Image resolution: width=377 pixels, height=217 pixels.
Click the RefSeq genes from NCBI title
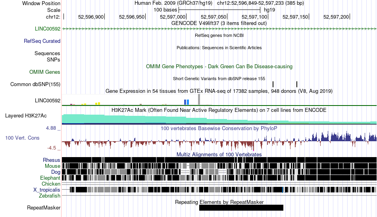click(219, 35)
